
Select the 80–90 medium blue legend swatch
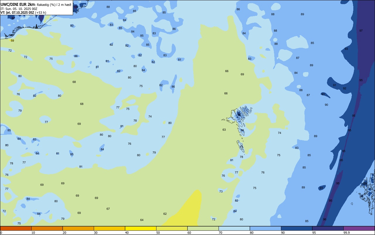tap(265, 228)
